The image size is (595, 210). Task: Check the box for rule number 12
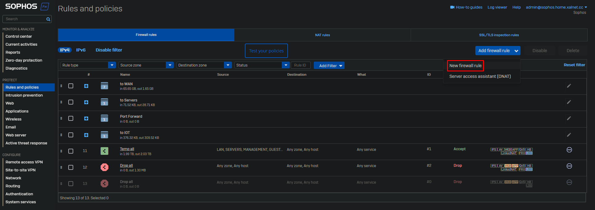click(71, 167)
